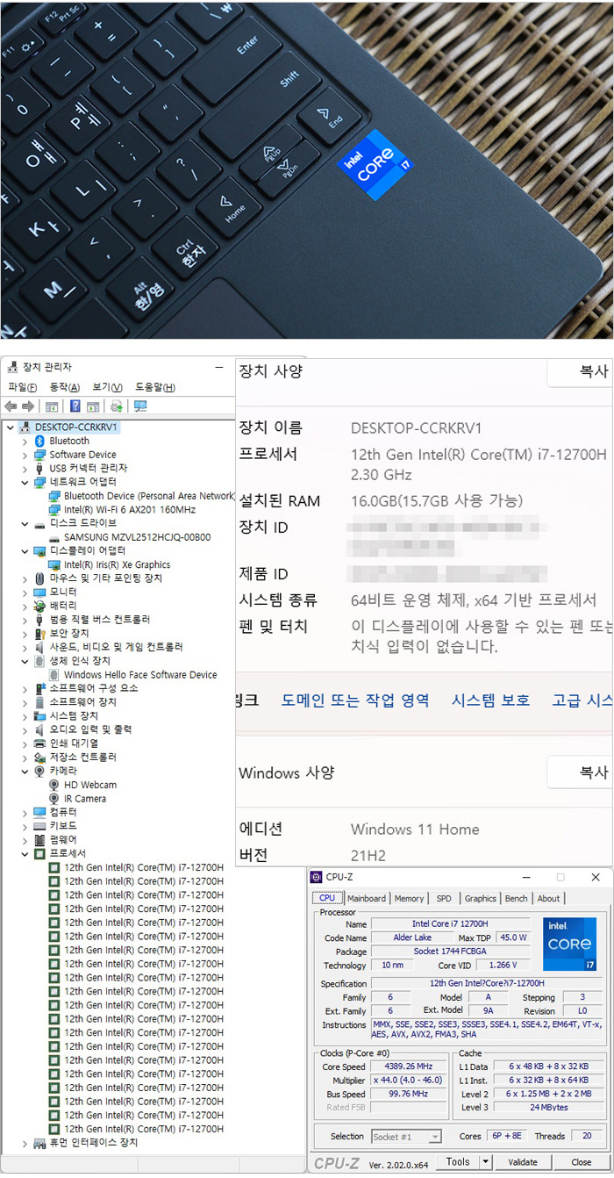Screen dimensions: 614x1178
Task: Click the Validate button in CPU-Z
Action: pos(523,1161)
